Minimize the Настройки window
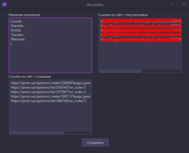The width and height of the screenshot is (189, 153). coord(172,4)
